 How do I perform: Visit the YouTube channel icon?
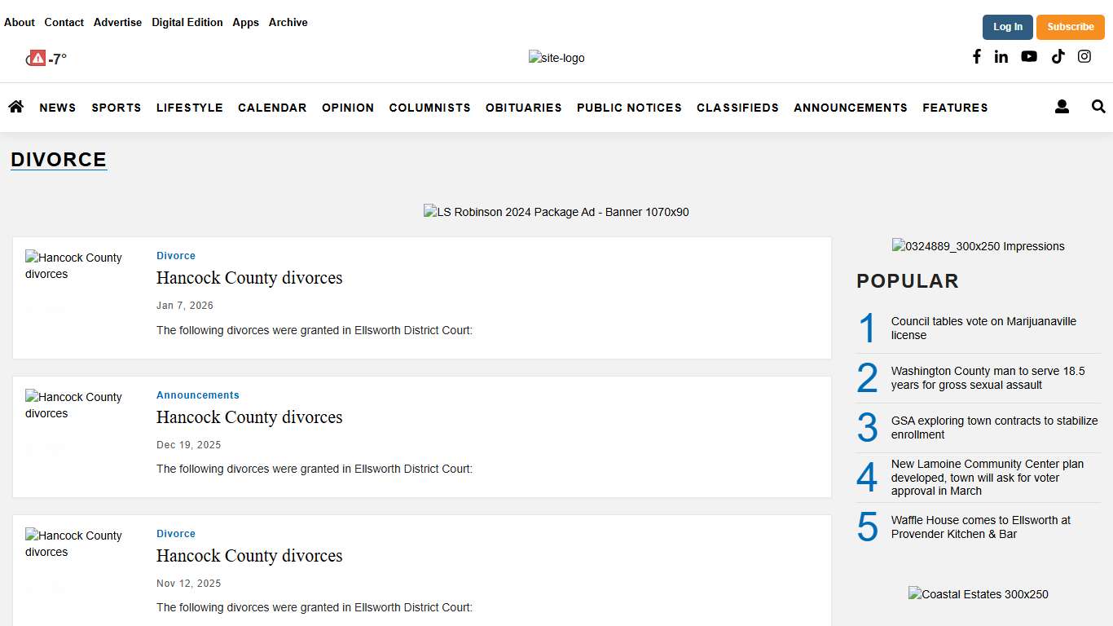point(1029,56)
